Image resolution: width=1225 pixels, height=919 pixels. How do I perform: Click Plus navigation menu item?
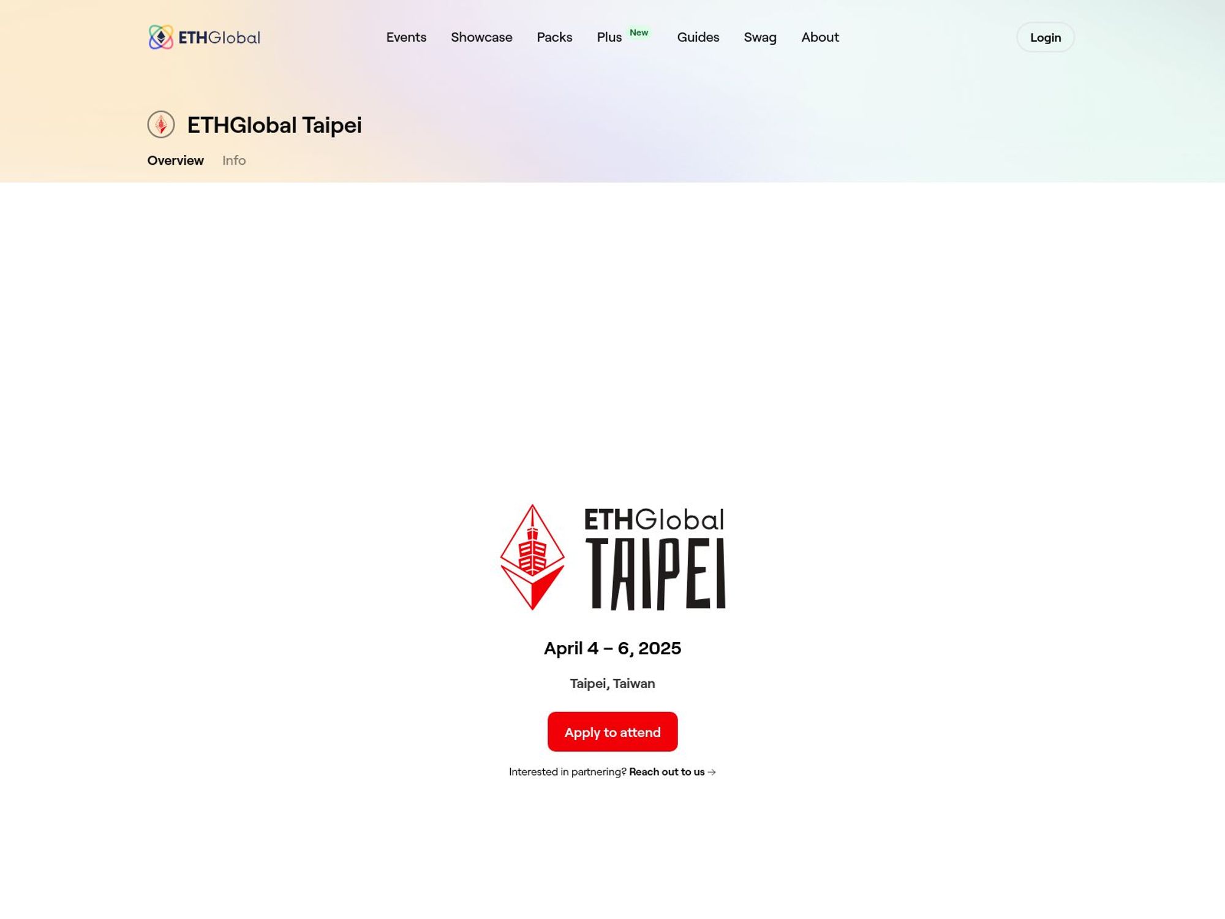click(x=609, y=37)
